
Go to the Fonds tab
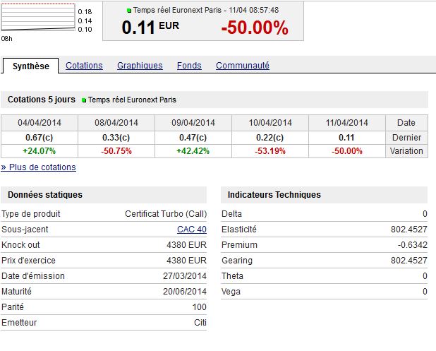[x=189, y=66]
